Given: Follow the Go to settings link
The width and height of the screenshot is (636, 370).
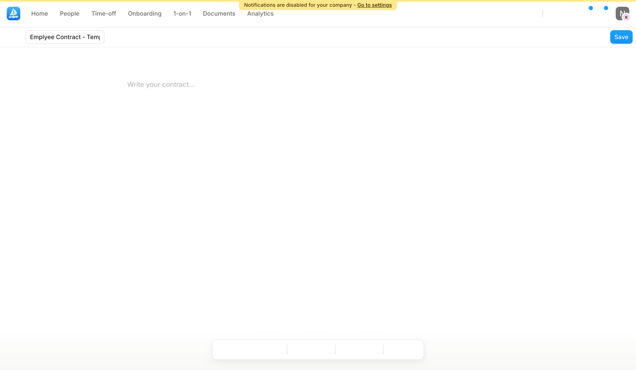Looking at the screenshot, I should (374, 5).
